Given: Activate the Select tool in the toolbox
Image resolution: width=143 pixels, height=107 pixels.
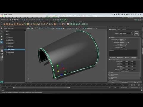Looking at the screenshot, I should coord(2,29).
